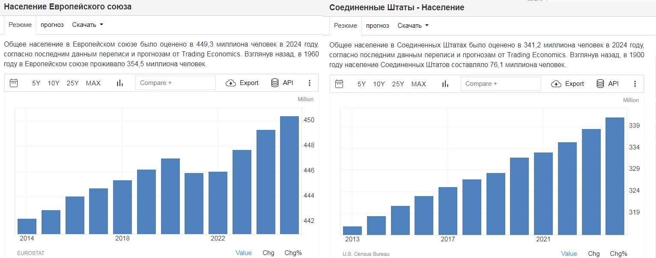Open API database icon on US chart
656x258 pixels.
coord(601,84)
